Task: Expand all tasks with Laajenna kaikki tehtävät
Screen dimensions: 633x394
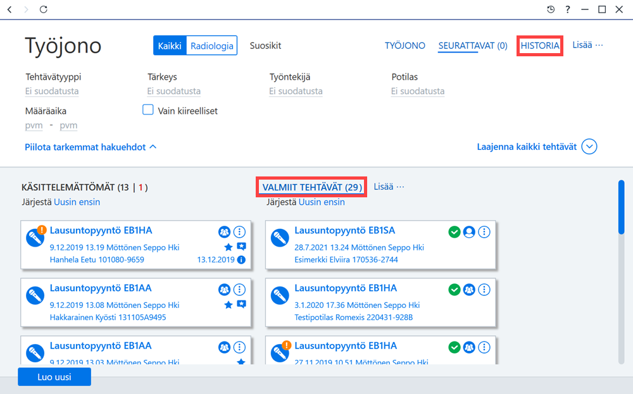Action: click(537, 147)
